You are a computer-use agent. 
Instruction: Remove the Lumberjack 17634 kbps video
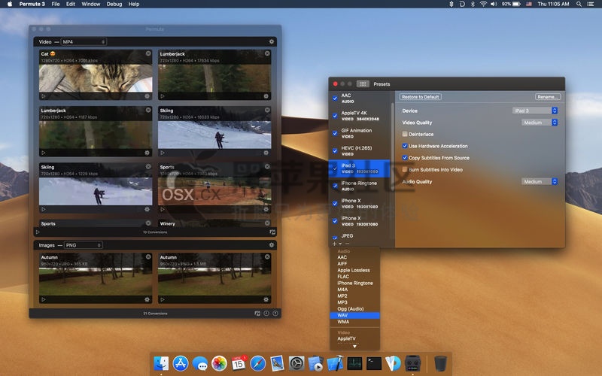267,53
